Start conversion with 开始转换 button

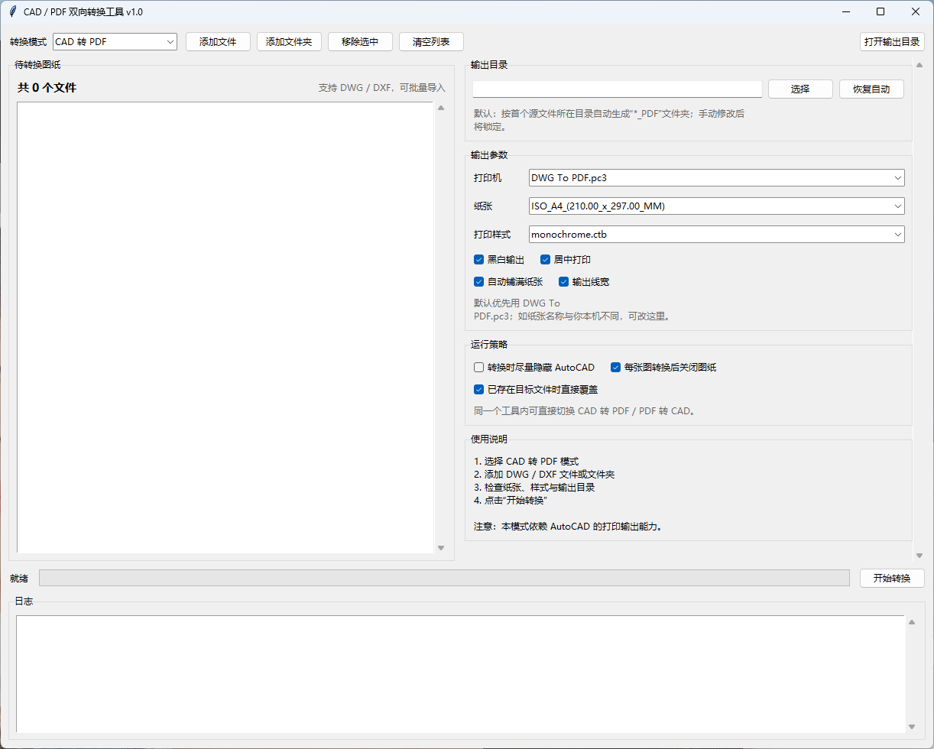click(892, 579)
